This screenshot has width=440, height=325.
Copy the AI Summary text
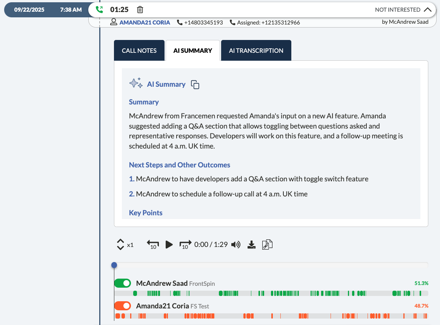click(195, 84)
